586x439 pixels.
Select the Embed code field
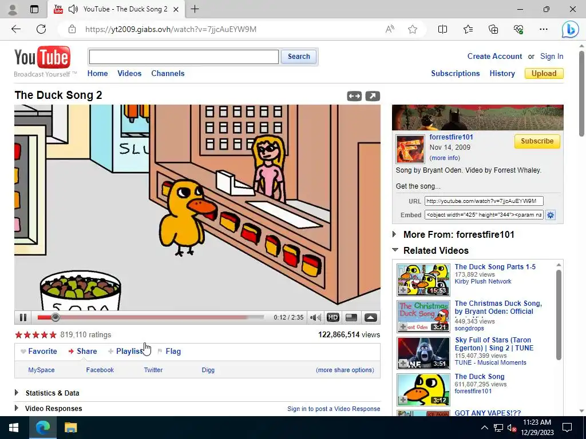[484, 215]
